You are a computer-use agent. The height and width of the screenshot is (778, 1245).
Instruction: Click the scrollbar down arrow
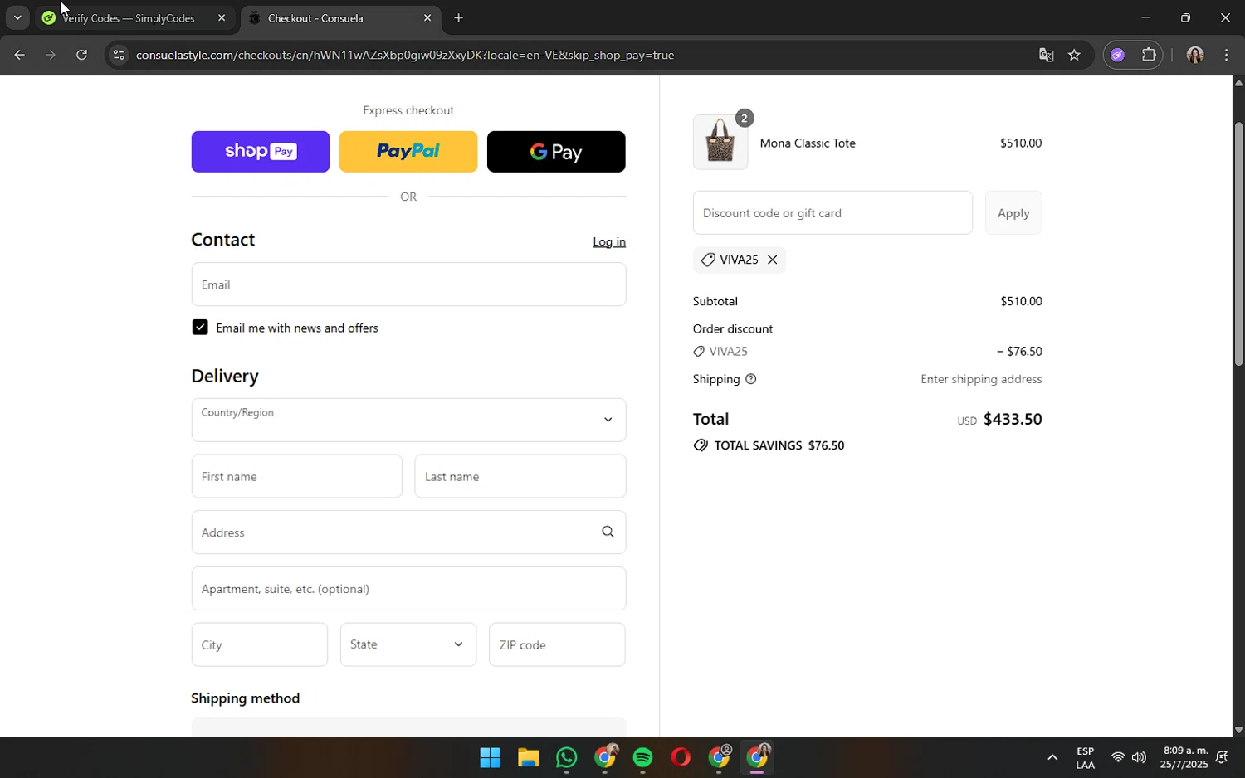pos(1238,730)
